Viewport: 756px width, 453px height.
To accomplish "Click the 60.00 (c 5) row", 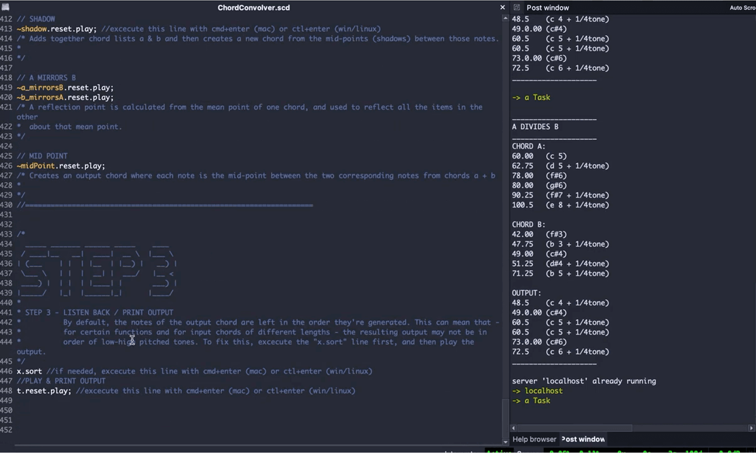I will 539,156.
